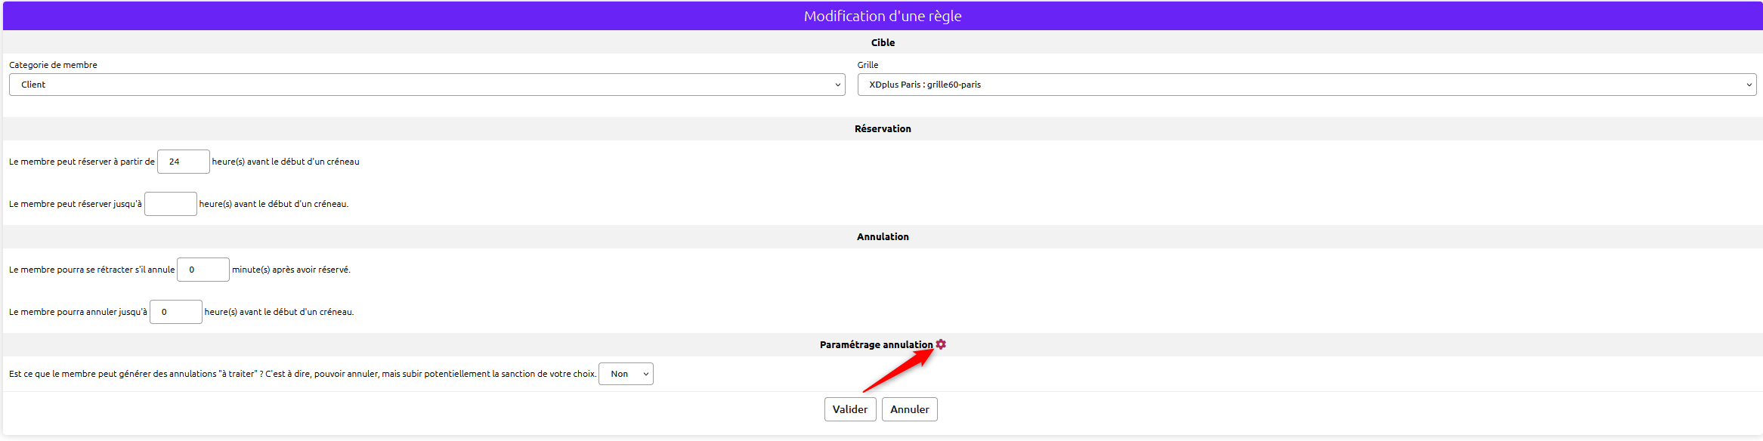The width and height of the screenshot is (1763, 441).
Task: Click the Annulation section header
Action: pyautogui.click(x=882, y=237)
